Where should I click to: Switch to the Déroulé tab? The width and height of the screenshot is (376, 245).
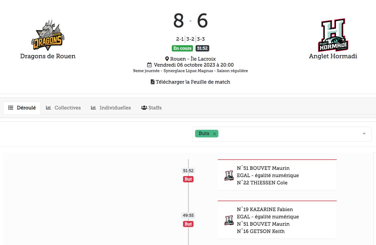[22, 107]
